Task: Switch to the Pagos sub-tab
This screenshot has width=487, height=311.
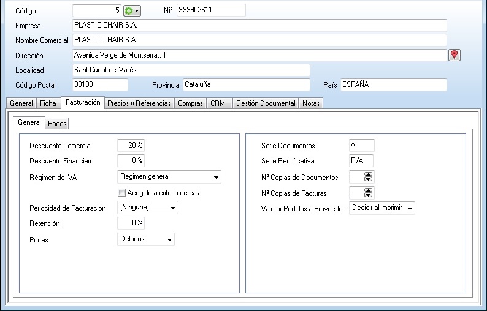Action: pyautogui.click(x=57, y=124)
